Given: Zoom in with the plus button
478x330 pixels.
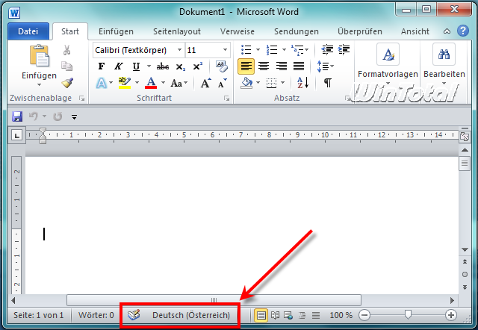Looking at the screenshot, I should pyautogui.click(x=451, y=315).
